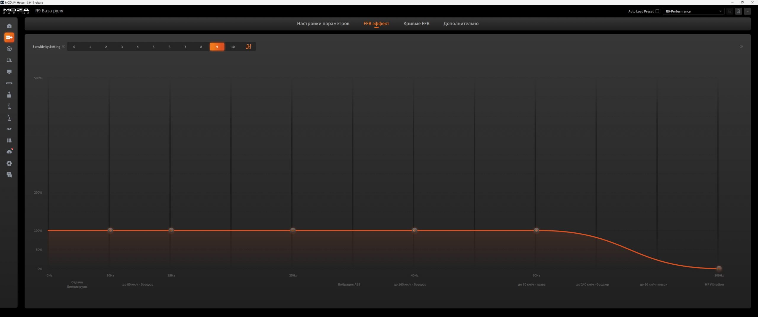Click the Отдача Биение руля label

77,284
